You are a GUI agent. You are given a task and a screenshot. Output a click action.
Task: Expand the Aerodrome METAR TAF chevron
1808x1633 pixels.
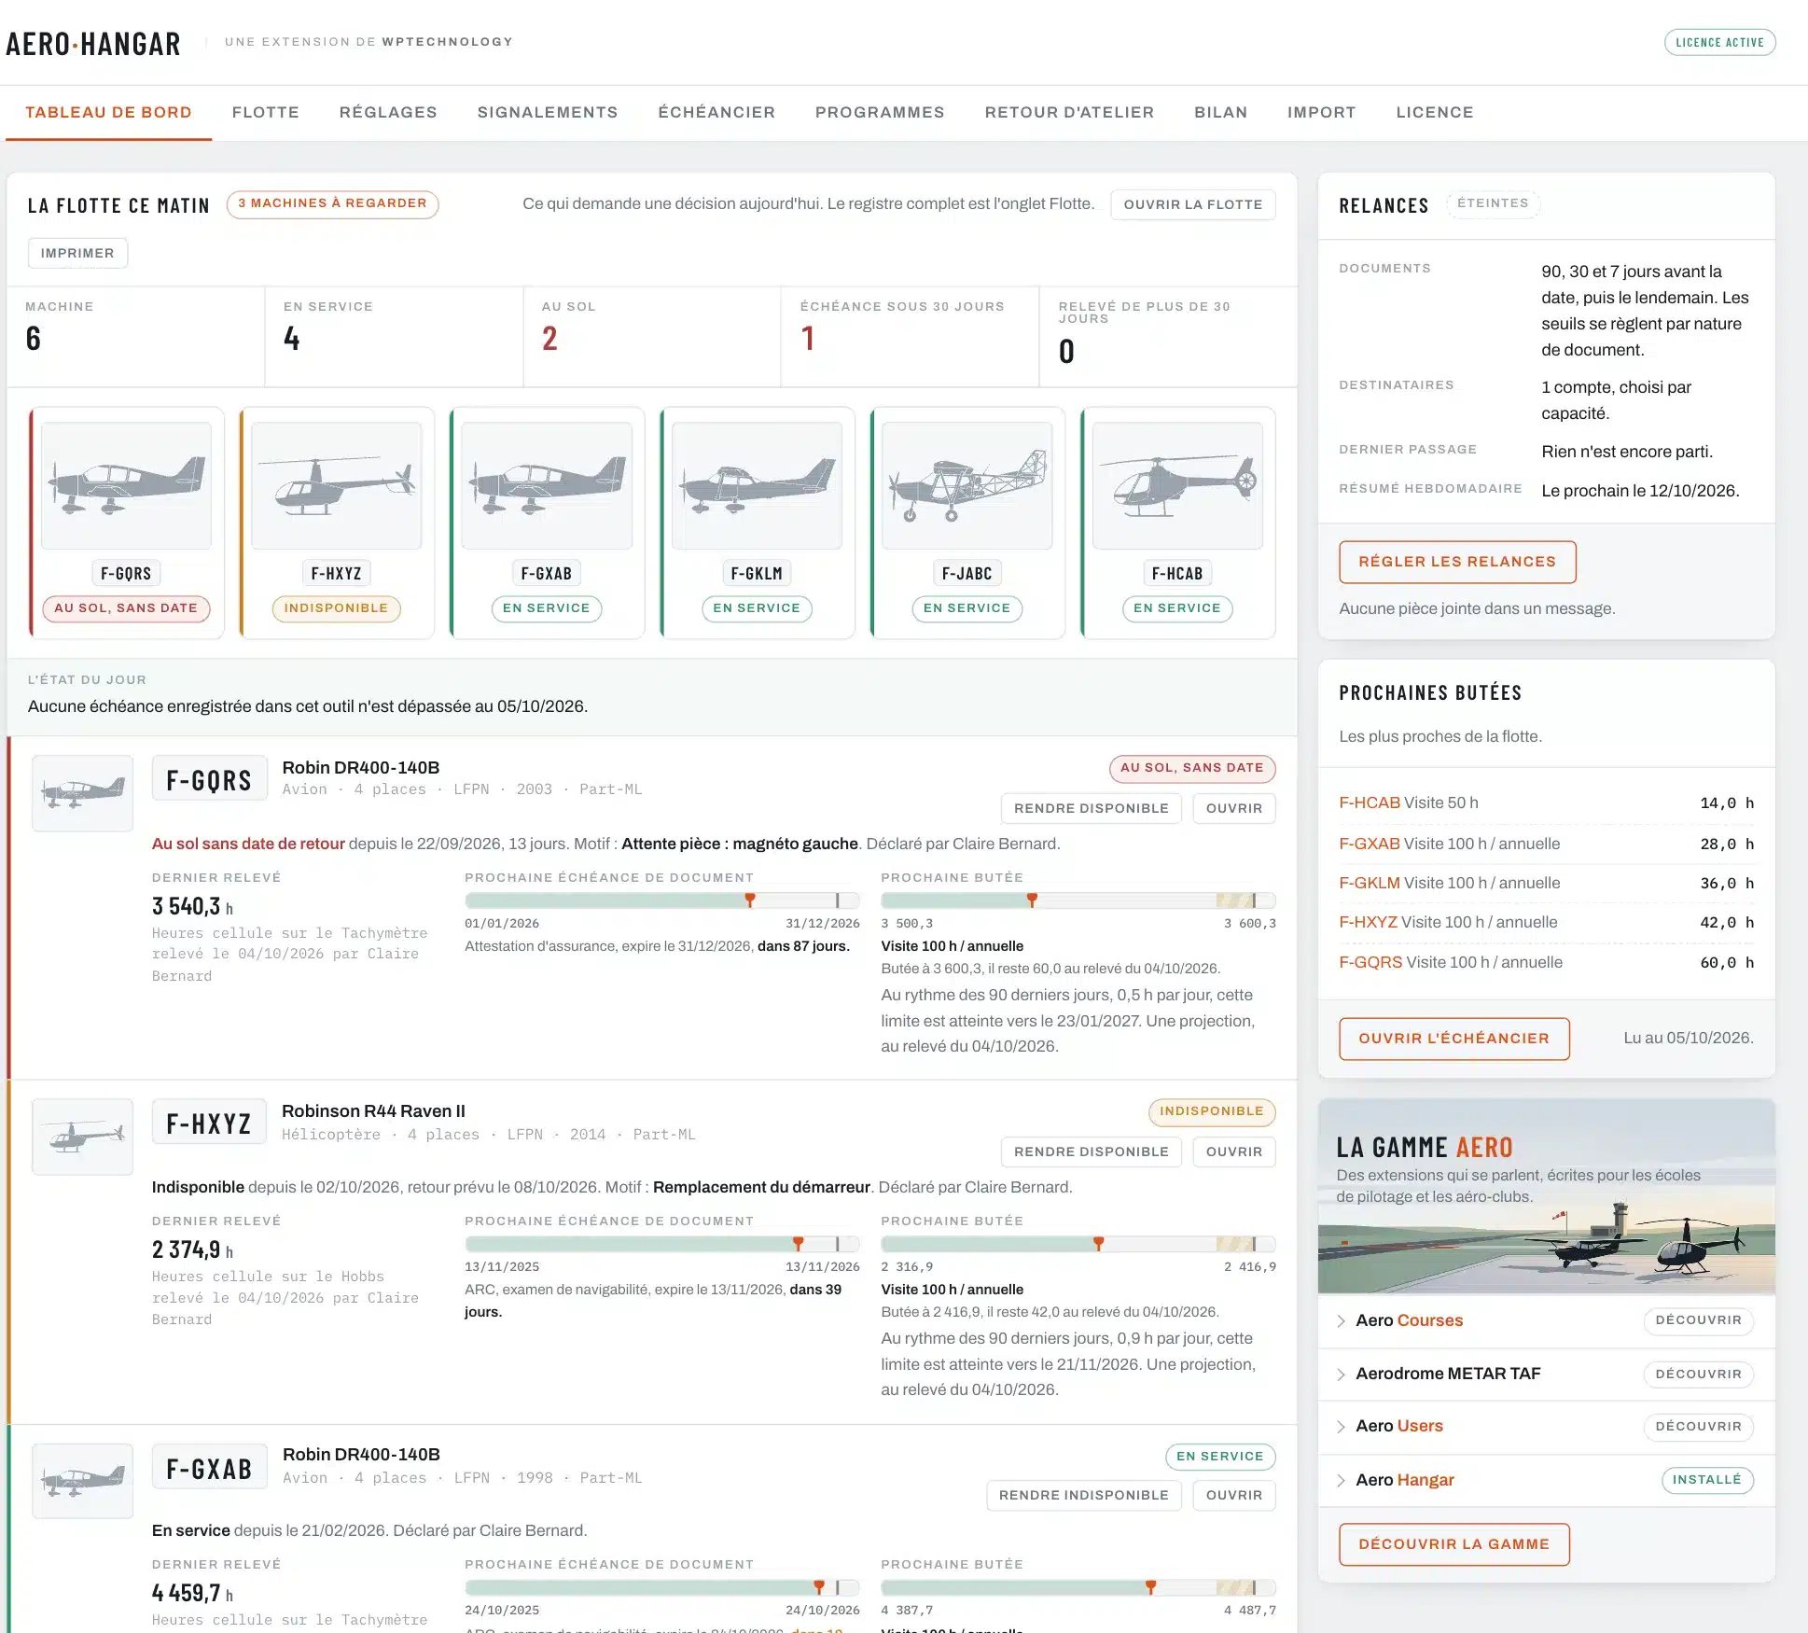click(1341, 1375)
